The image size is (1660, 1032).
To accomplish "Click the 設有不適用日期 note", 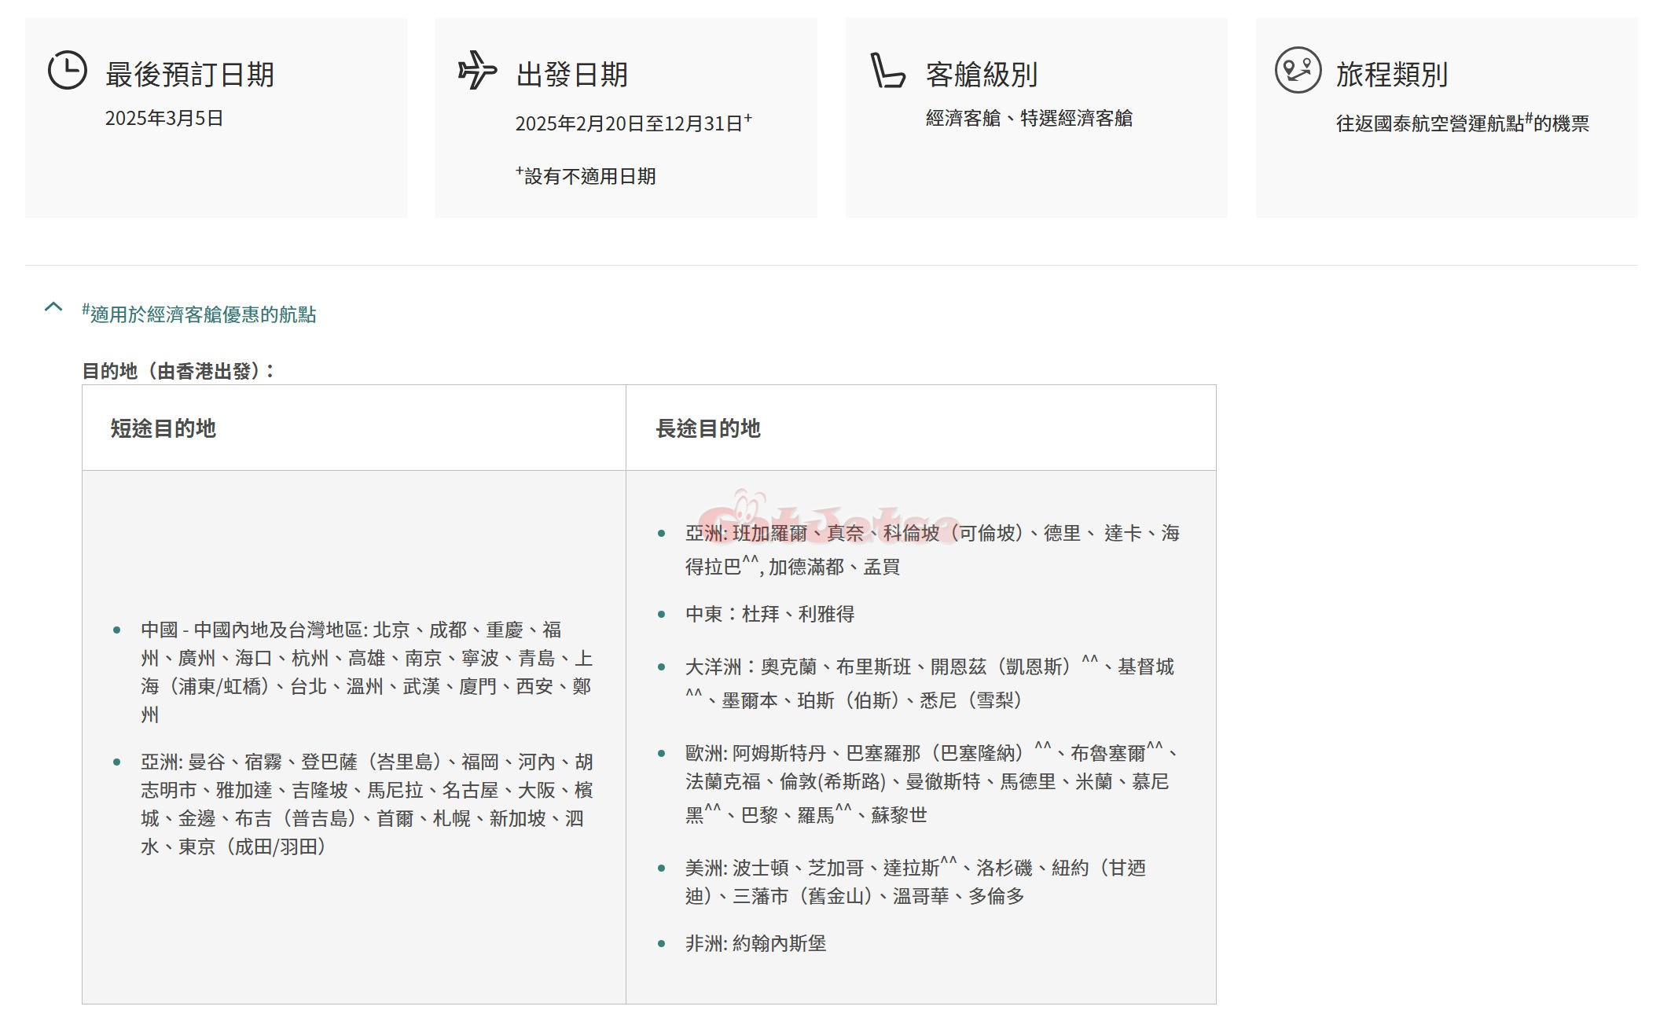I will (x=586, y=175).
